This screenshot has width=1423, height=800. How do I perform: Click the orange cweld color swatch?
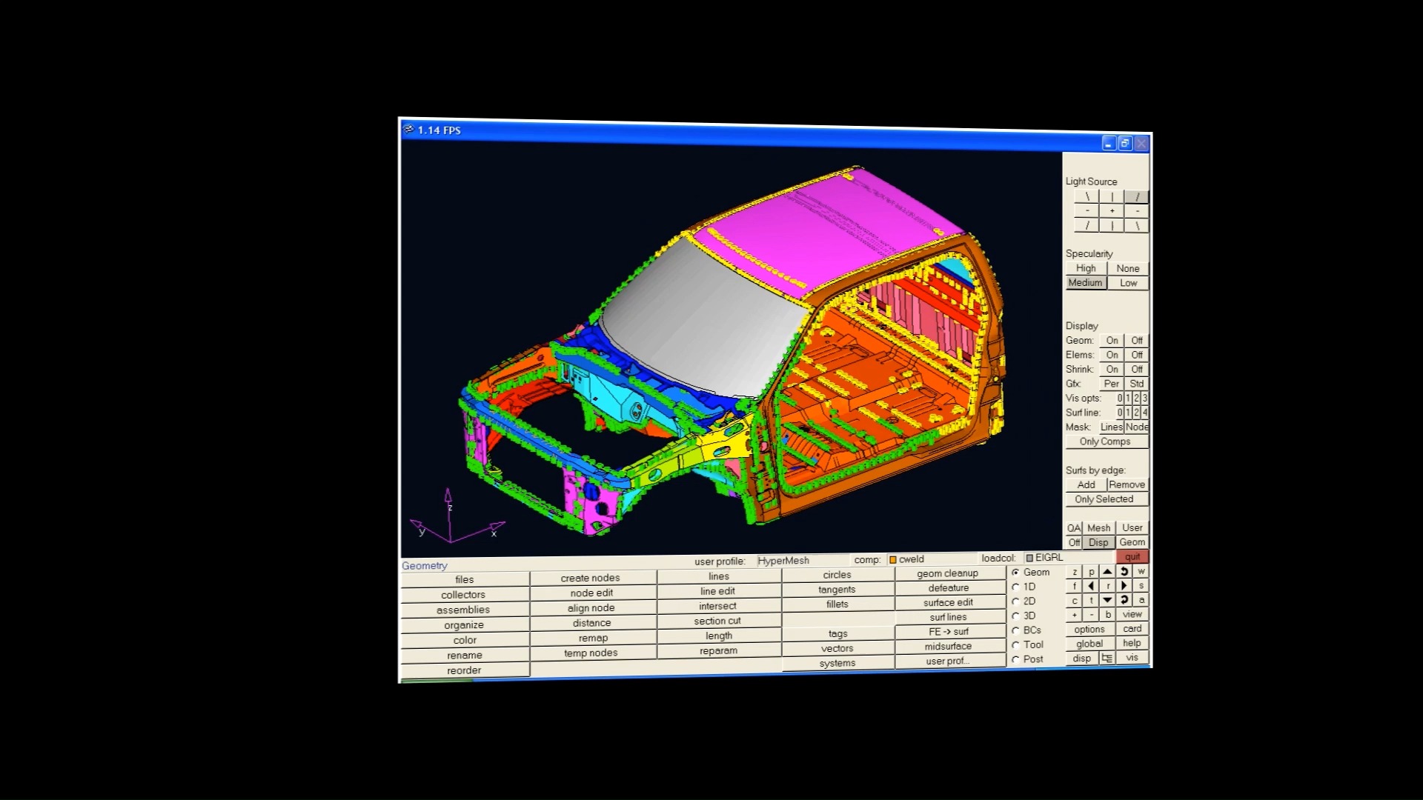tap(893, 560)
